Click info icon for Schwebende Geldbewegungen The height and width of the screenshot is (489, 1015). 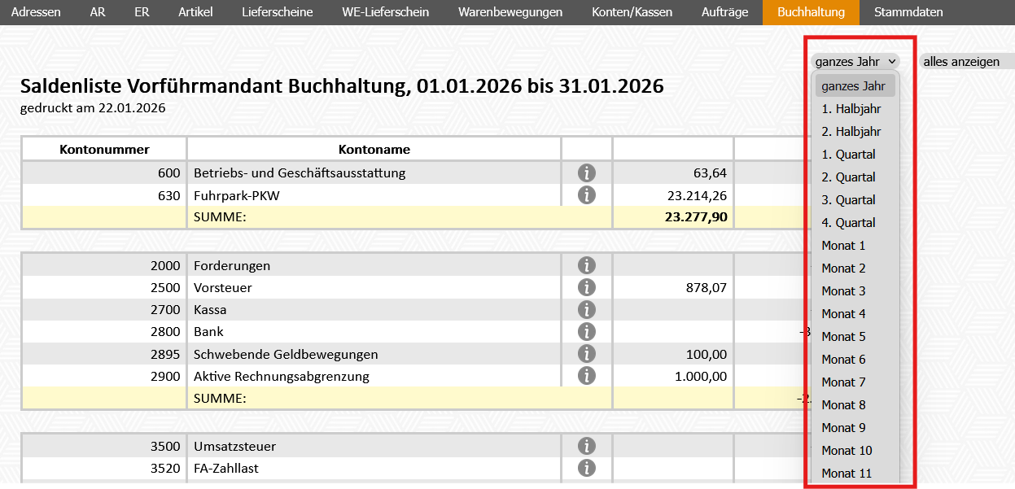[x=586, y=354]
